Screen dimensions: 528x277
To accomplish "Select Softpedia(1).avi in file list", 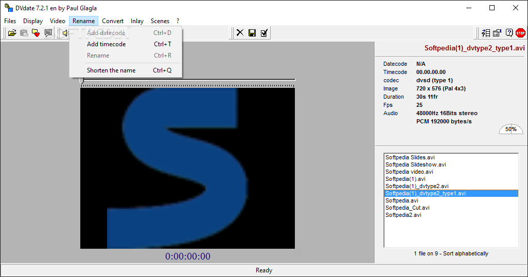I will [451, 179].
